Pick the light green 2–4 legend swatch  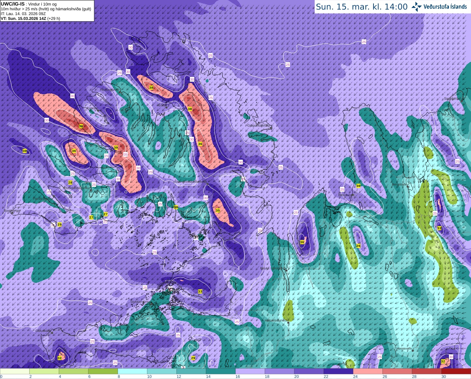[44, 371]
